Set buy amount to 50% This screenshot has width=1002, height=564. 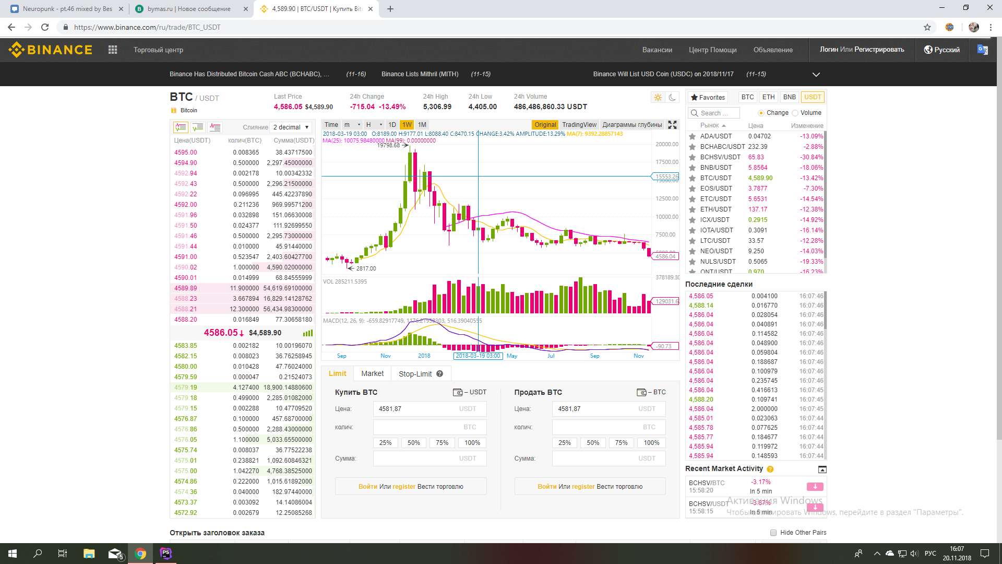413,443
